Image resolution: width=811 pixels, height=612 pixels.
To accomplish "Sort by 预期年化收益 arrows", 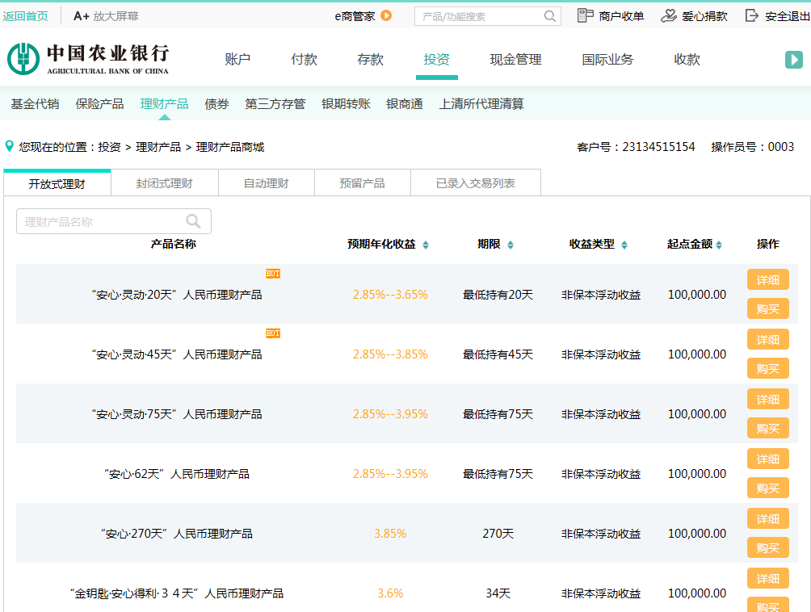I will pyautogui.click(x=426, y=245).
